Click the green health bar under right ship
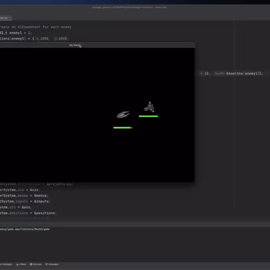This screenshot has width=270, height=270. [148, 116]
